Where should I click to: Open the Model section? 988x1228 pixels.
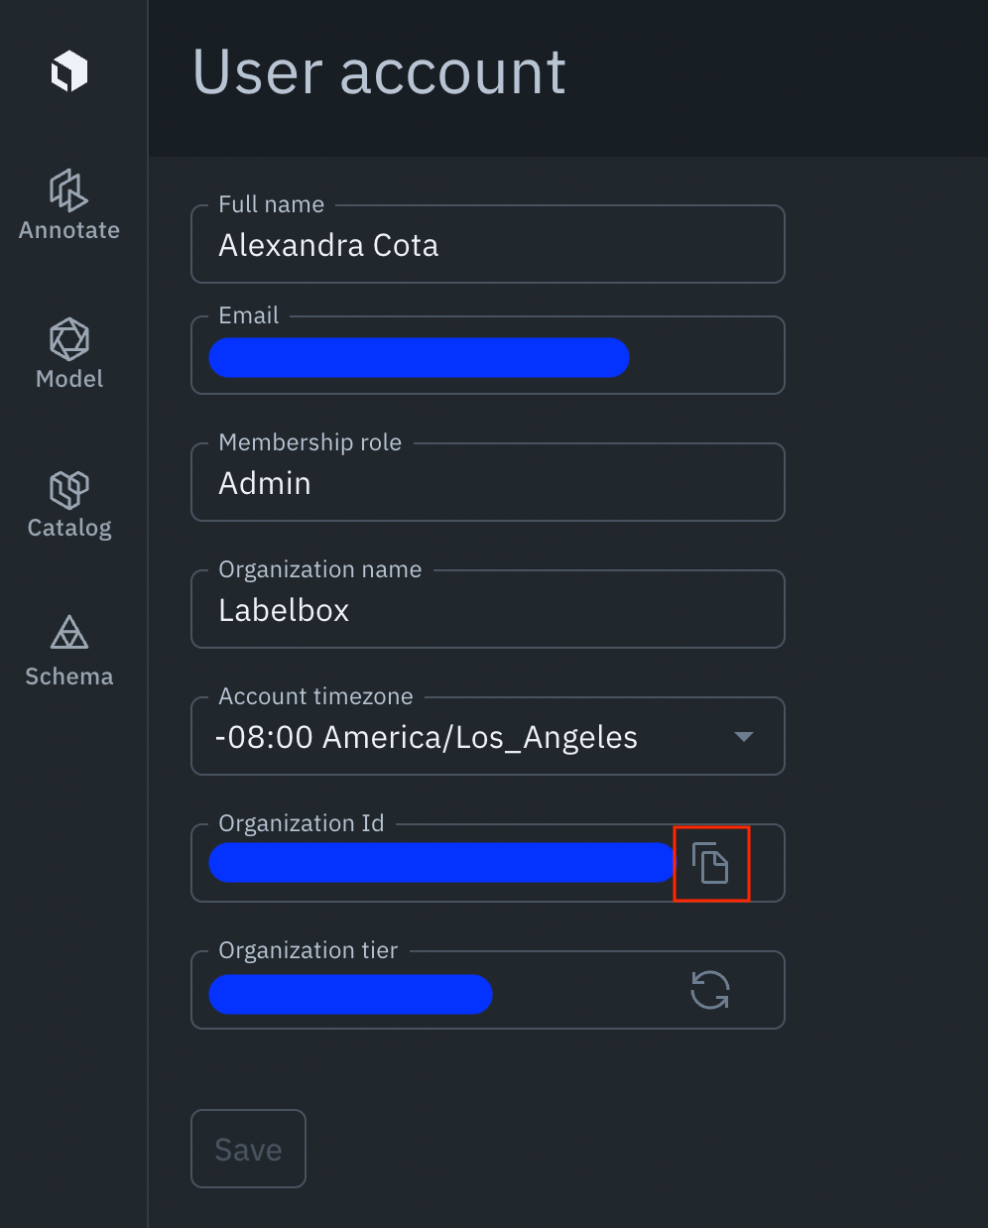point(69,354)
